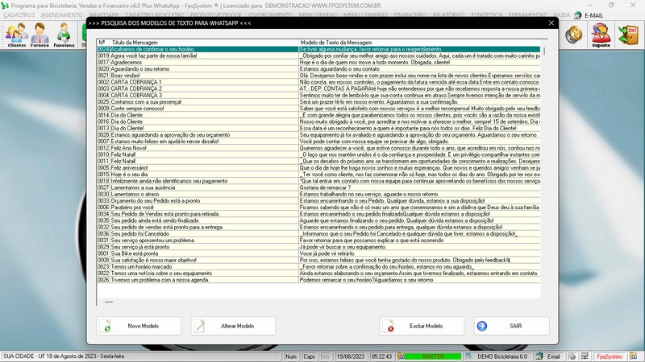
Task: Select row Hoje é o seu dia
Action: coord(318,175)
